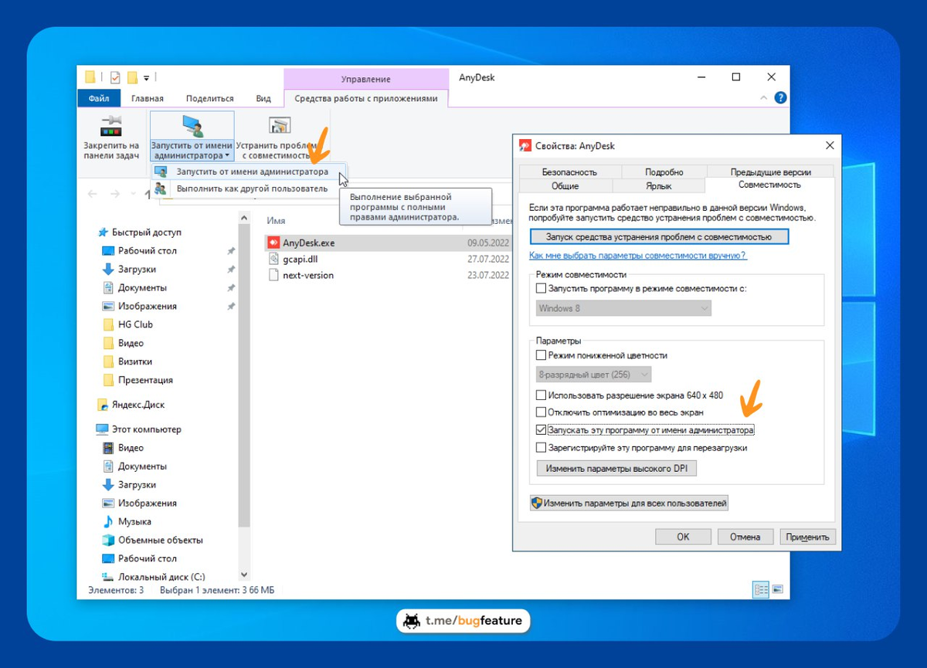
Task: Uncheck Запускать эту программу от имени администратора
Action: click(541, 430)
